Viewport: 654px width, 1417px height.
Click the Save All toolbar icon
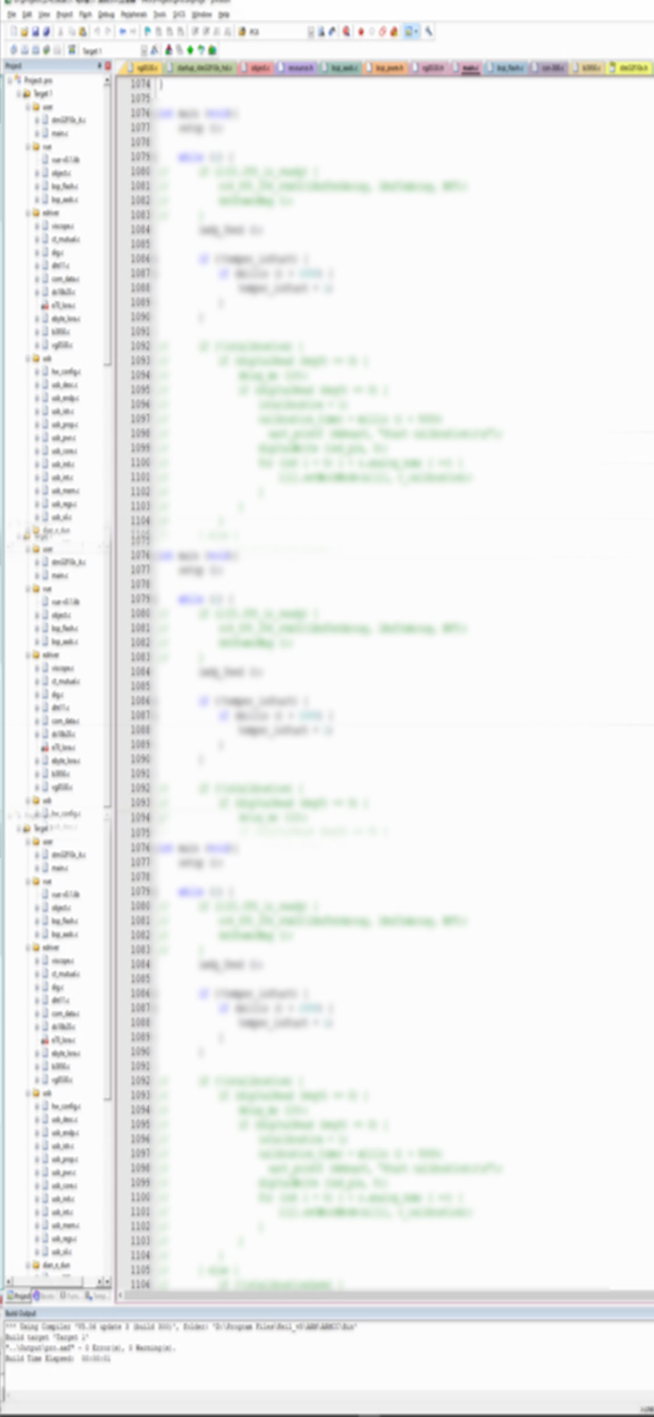[47, 31]
